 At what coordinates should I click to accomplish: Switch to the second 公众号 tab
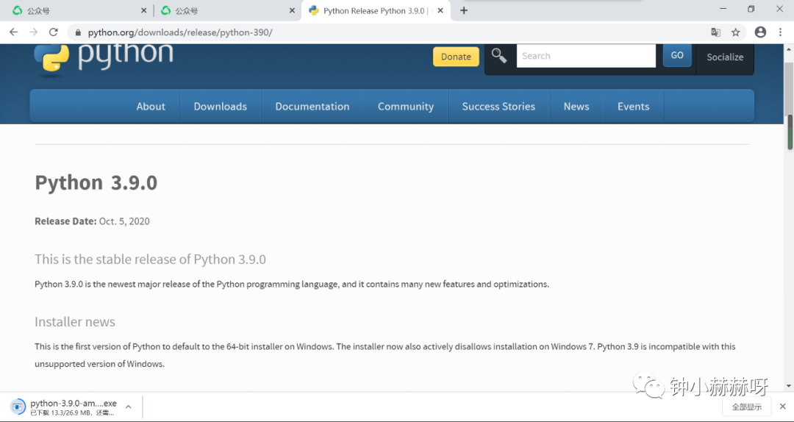coord(226,10)
